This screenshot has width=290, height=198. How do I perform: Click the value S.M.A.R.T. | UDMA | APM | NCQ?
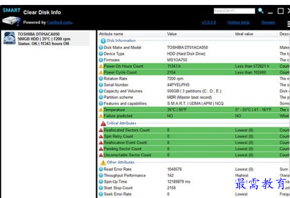195,103
